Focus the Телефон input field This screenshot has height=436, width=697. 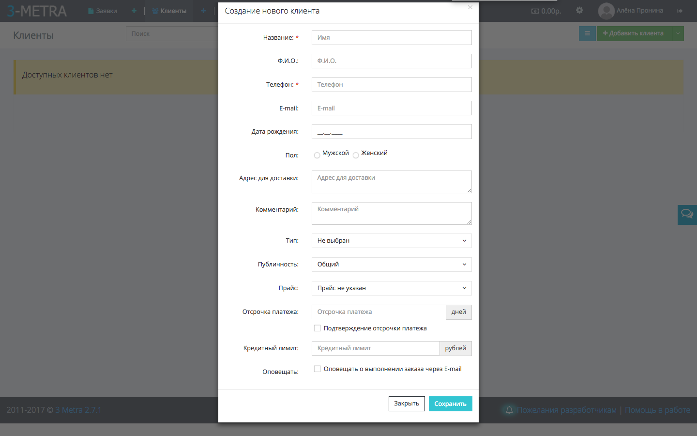[x=391, y=85]
